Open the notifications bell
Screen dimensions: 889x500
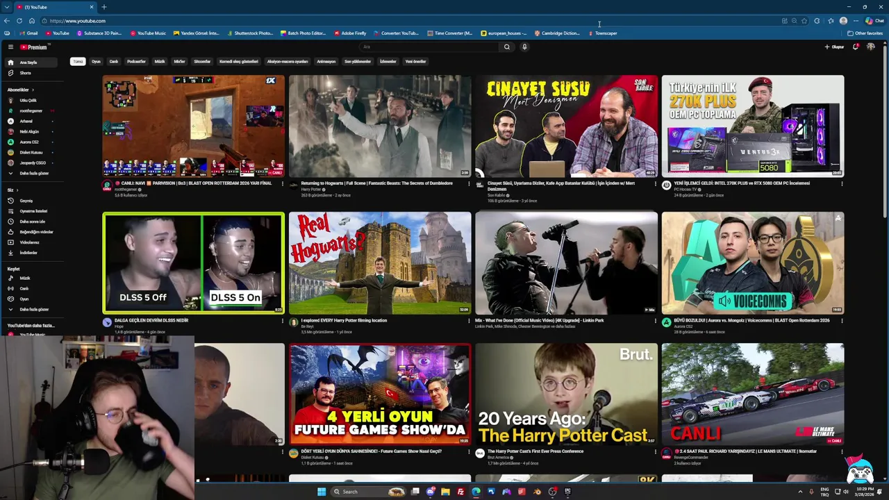pos(856,47)
